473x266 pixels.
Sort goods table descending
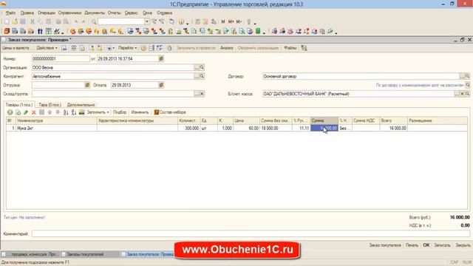coord(74,112)
